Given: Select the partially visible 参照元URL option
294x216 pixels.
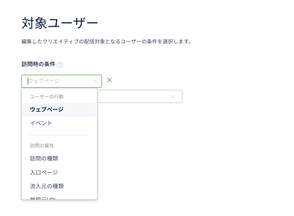Looking at the screenshot, I should point(43,198).
